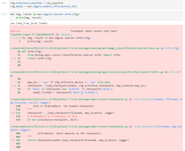Click the val_pipeline assignment line
This screenshot has height=151, width=185.
37,3
